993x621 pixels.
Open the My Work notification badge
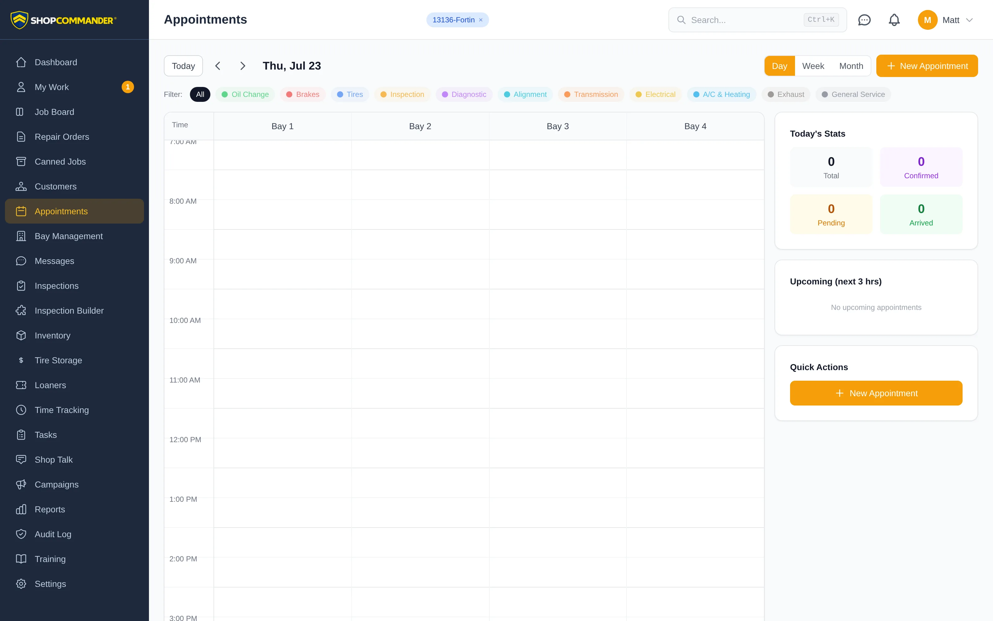click(x=128, y=87)
